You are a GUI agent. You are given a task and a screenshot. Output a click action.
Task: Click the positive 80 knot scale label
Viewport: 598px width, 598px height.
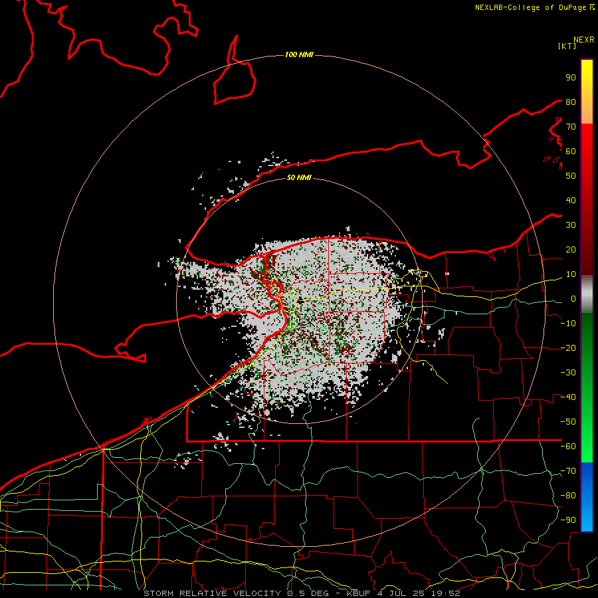[571, 102]
